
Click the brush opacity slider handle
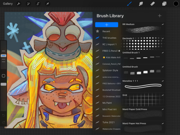[x=4, y=84]
